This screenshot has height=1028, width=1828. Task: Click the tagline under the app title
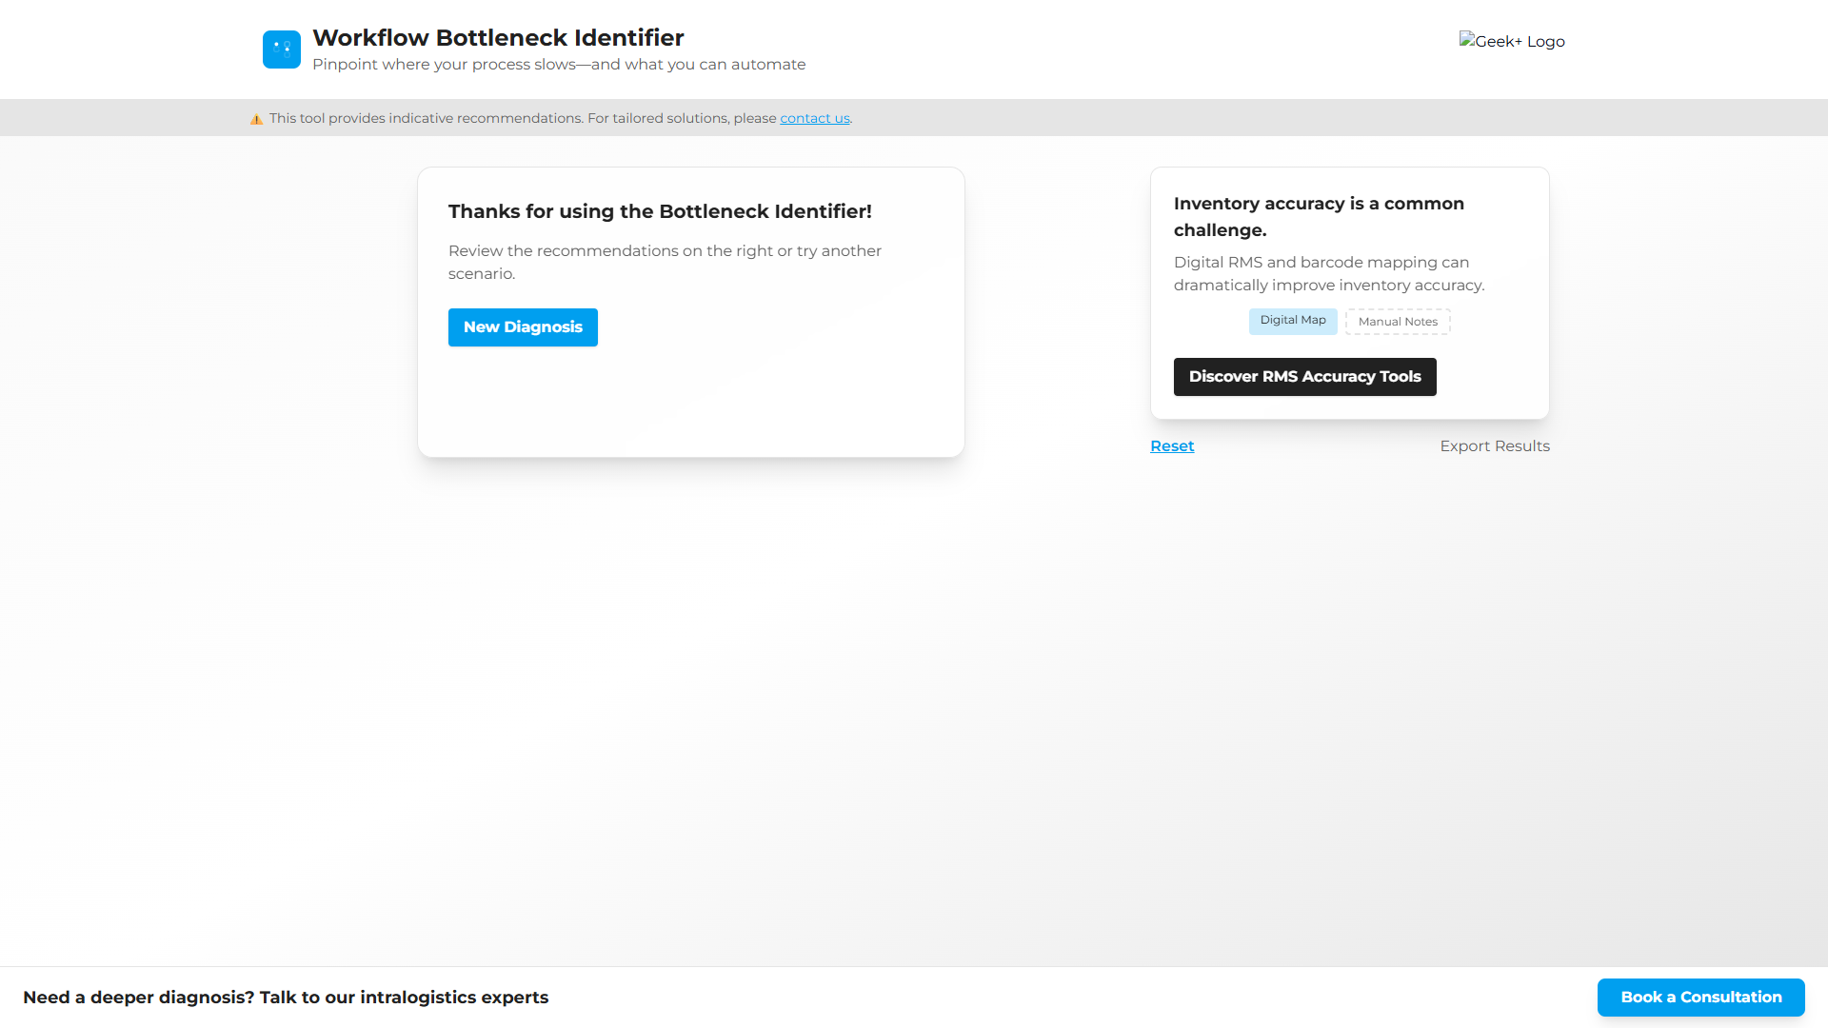559,65
